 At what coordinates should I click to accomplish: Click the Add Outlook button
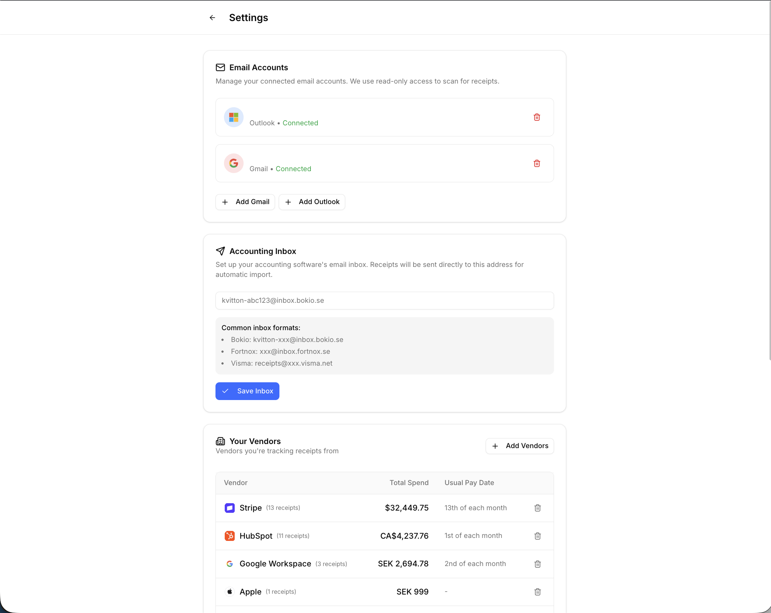312,202
